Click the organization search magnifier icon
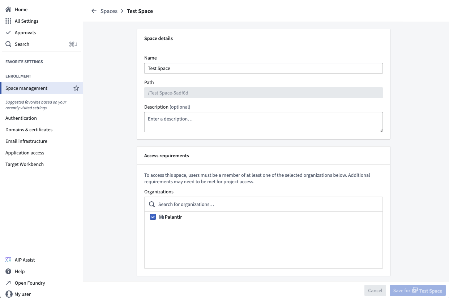 [152, 204]
